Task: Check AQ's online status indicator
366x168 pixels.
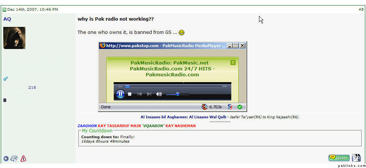Action: (6, 158)
